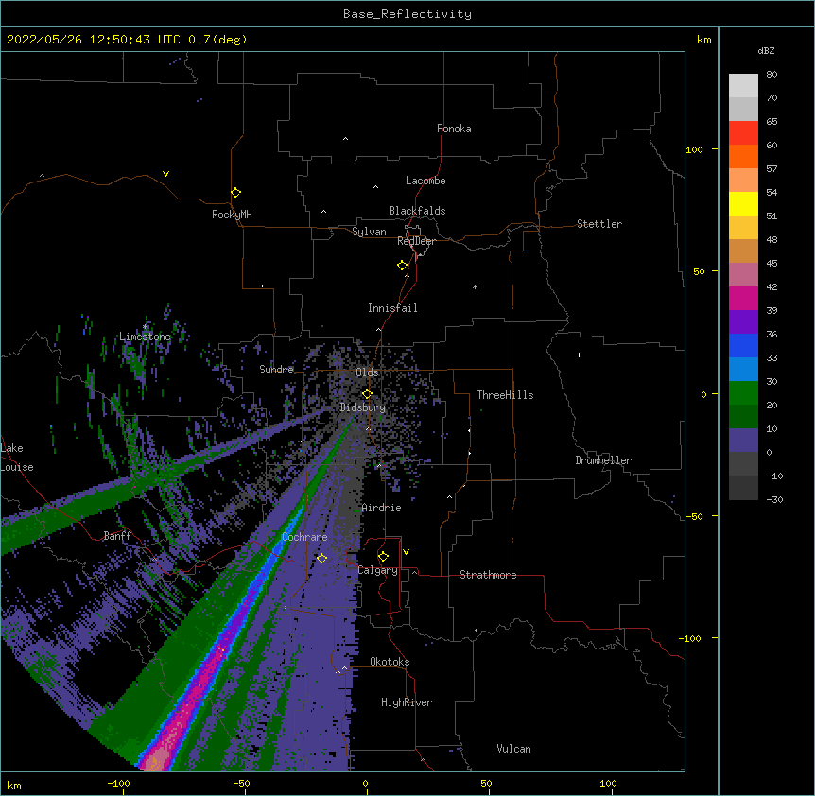Click the -50 tick on the right axis

[694, 516]
